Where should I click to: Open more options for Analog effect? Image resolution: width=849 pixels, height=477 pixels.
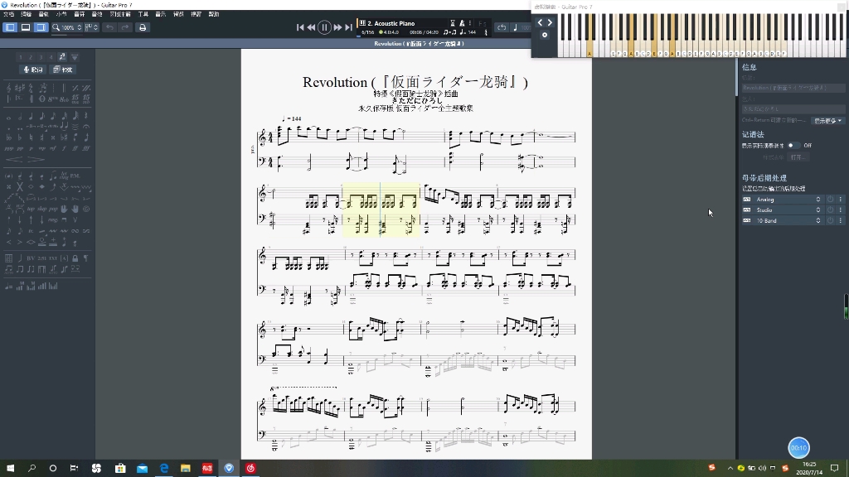841,200
